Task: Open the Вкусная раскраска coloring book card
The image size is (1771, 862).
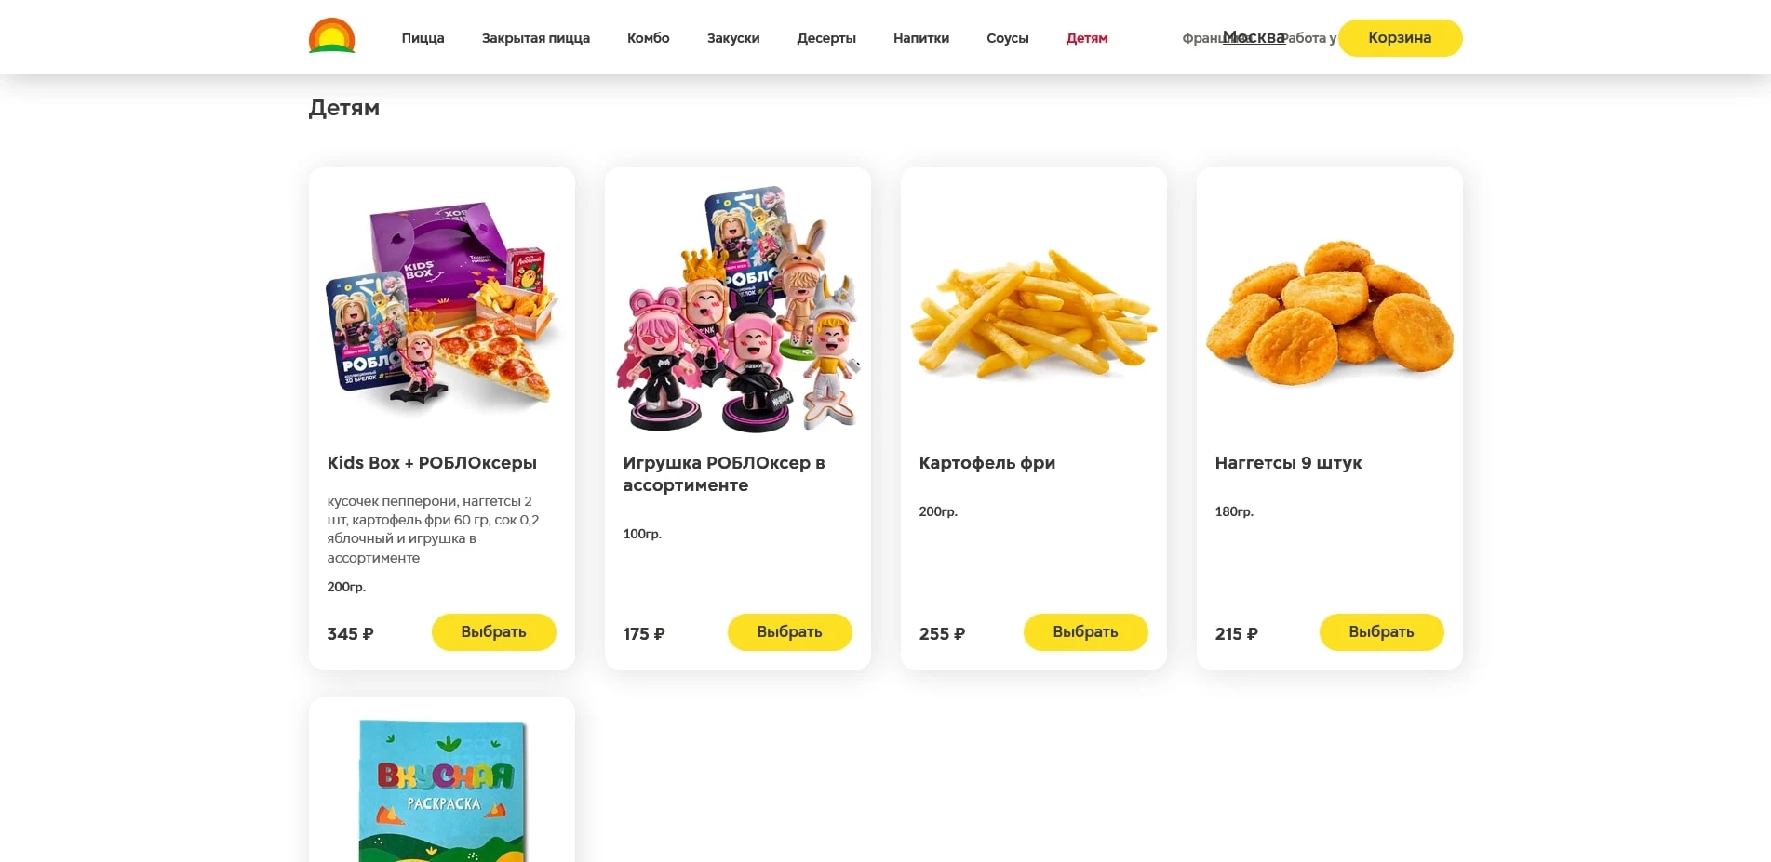Action: click(442, 781)
